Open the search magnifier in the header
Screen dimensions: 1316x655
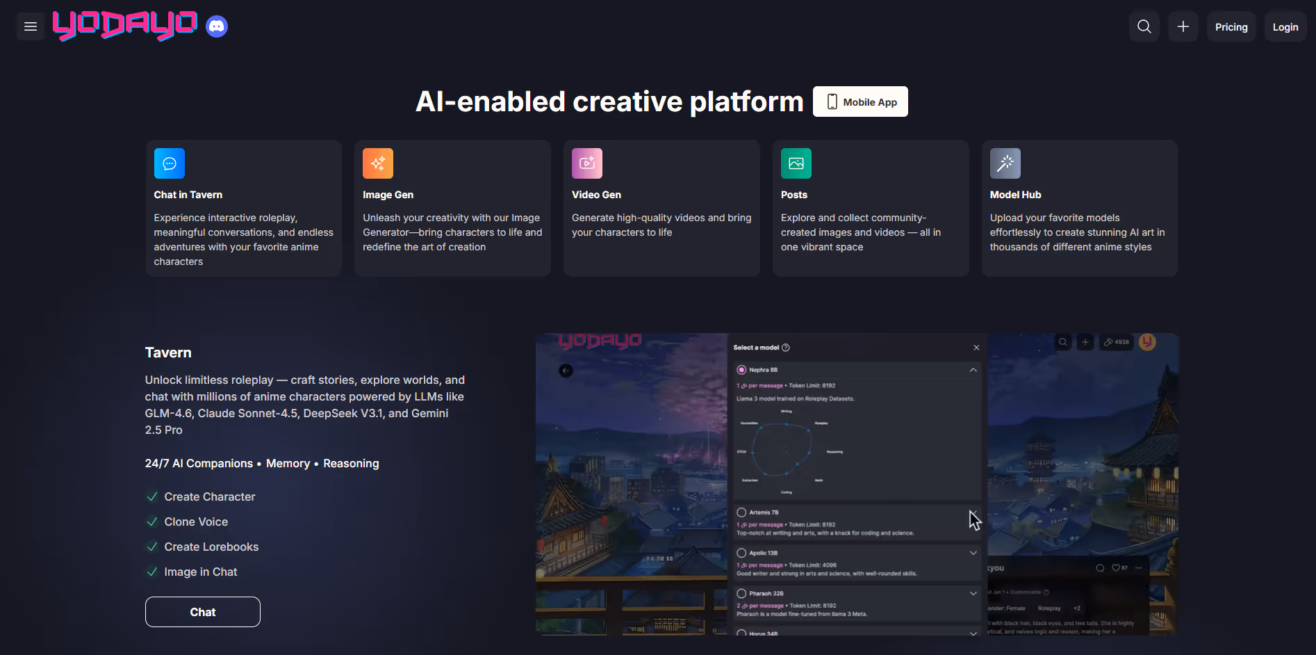1144,26
